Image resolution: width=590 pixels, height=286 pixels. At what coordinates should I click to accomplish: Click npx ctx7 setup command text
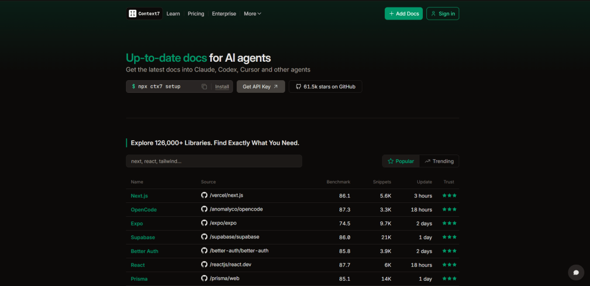[159, 86]
